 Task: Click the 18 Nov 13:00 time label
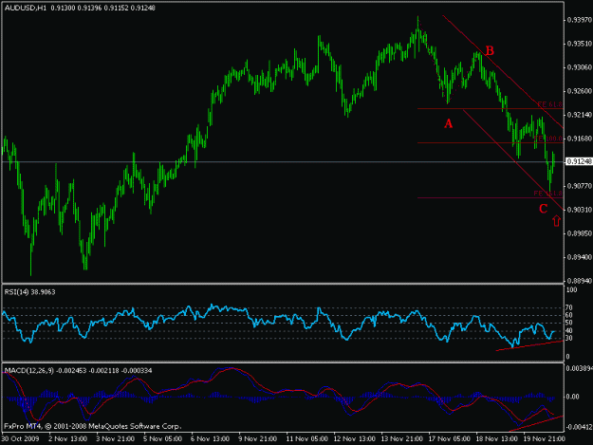point(496,438)
